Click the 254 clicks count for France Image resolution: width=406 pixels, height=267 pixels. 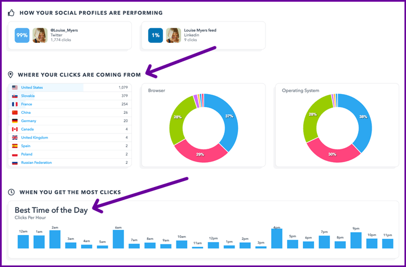coord(125,104)
